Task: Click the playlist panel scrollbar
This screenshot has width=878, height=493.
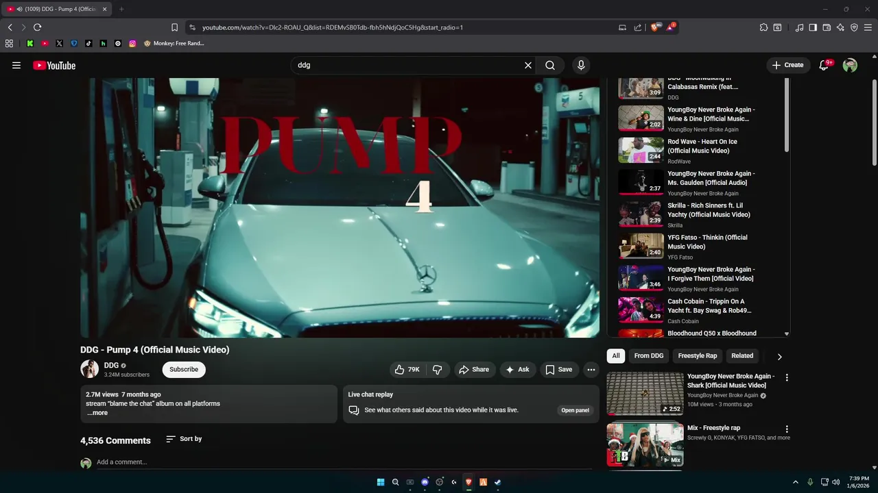Action: click(x=787, y=115)
